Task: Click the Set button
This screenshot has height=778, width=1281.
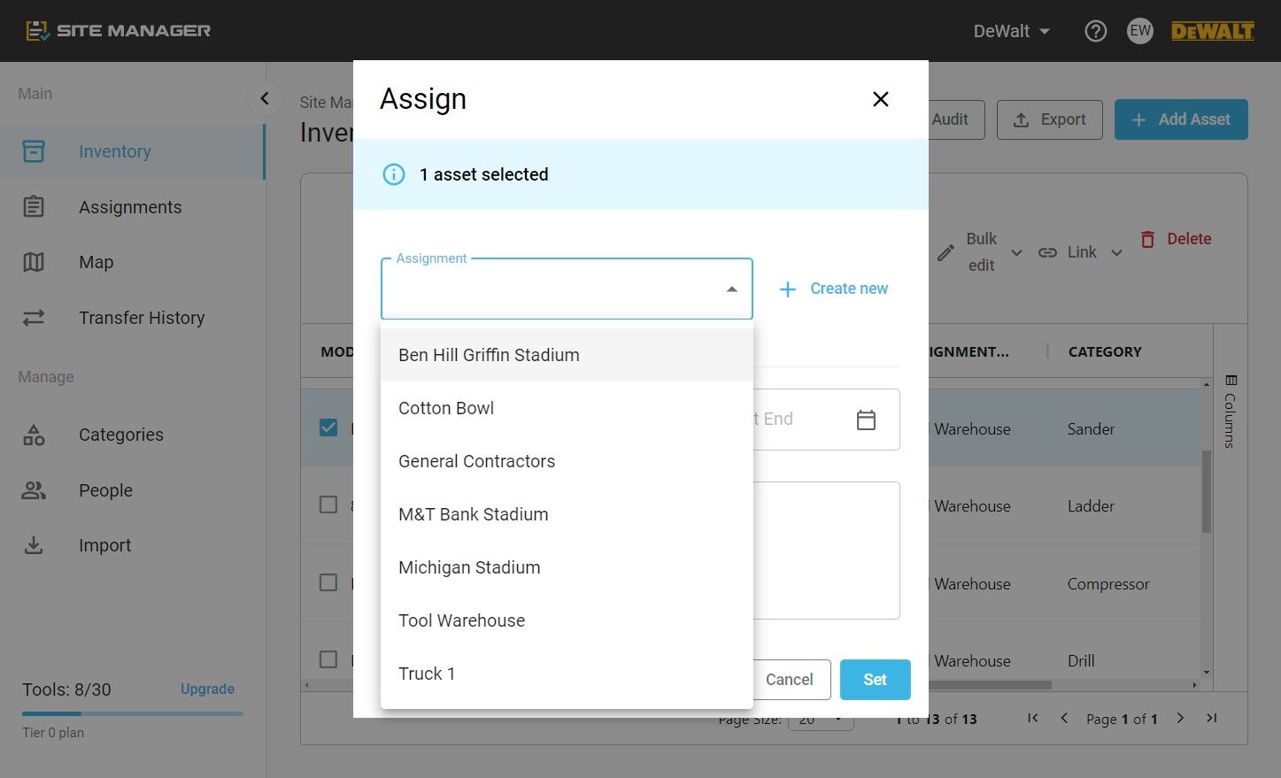Action: (875, 680)
